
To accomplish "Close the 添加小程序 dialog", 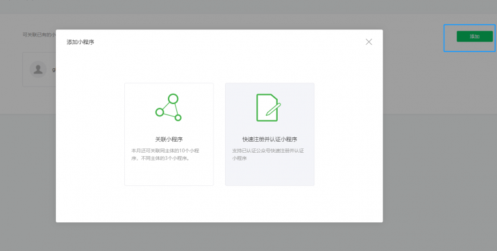I will pyautogui.click(x=369, y=42).
